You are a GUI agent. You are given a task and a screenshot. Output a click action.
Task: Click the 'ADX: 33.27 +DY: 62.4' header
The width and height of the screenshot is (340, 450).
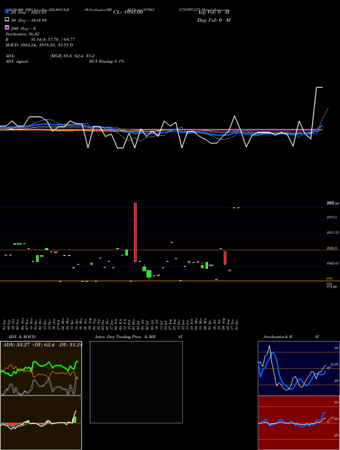30,345
